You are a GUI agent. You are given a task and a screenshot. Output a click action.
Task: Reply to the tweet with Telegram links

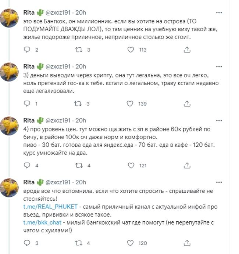(27, 243)
